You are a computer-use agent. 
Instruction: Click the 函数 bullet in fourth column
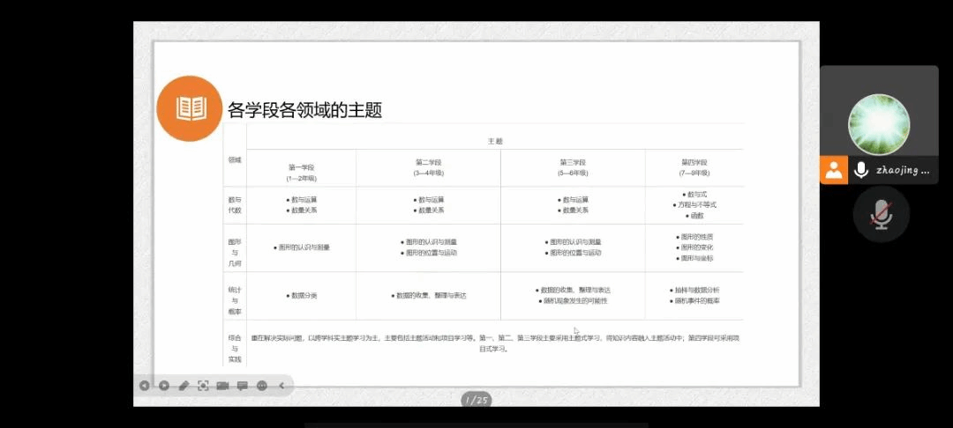click(695, 215)
